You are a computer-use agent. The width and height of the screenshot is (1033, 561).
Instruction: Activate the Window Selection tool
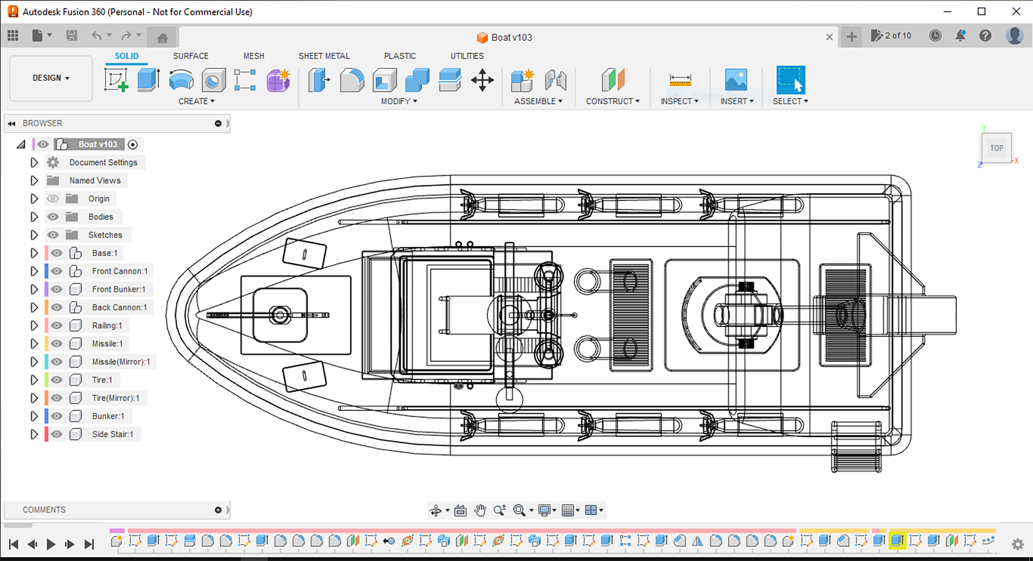click(x=790, y=80)
